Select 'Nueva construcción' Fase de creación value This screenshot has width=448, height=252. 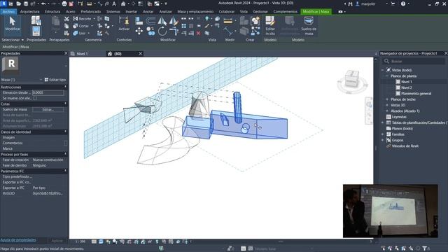pyautogui.click(x=48, y=160)
